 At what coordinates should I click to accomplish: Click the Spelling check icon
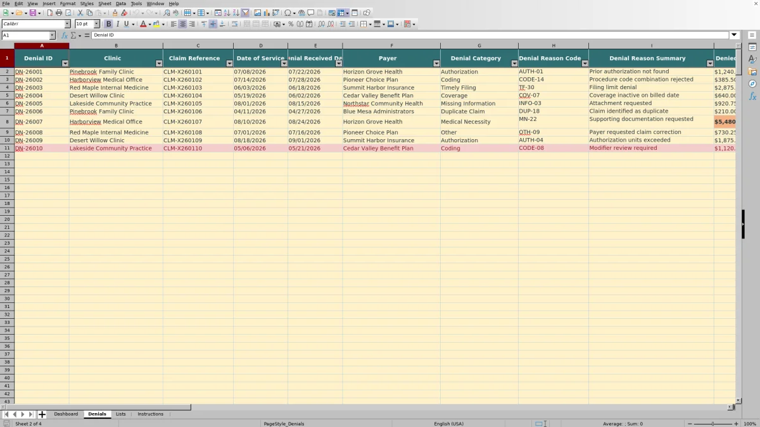pyautogui.click(x=175, y=13)
